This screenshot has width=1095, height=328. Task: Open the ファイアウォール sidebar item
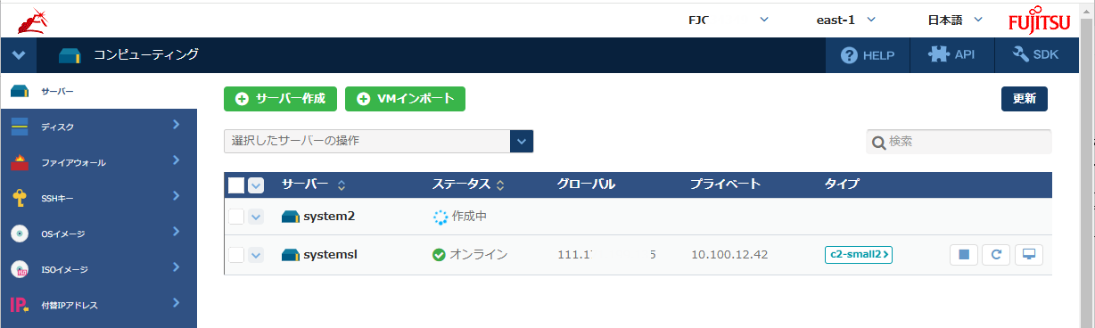[98, 161]
